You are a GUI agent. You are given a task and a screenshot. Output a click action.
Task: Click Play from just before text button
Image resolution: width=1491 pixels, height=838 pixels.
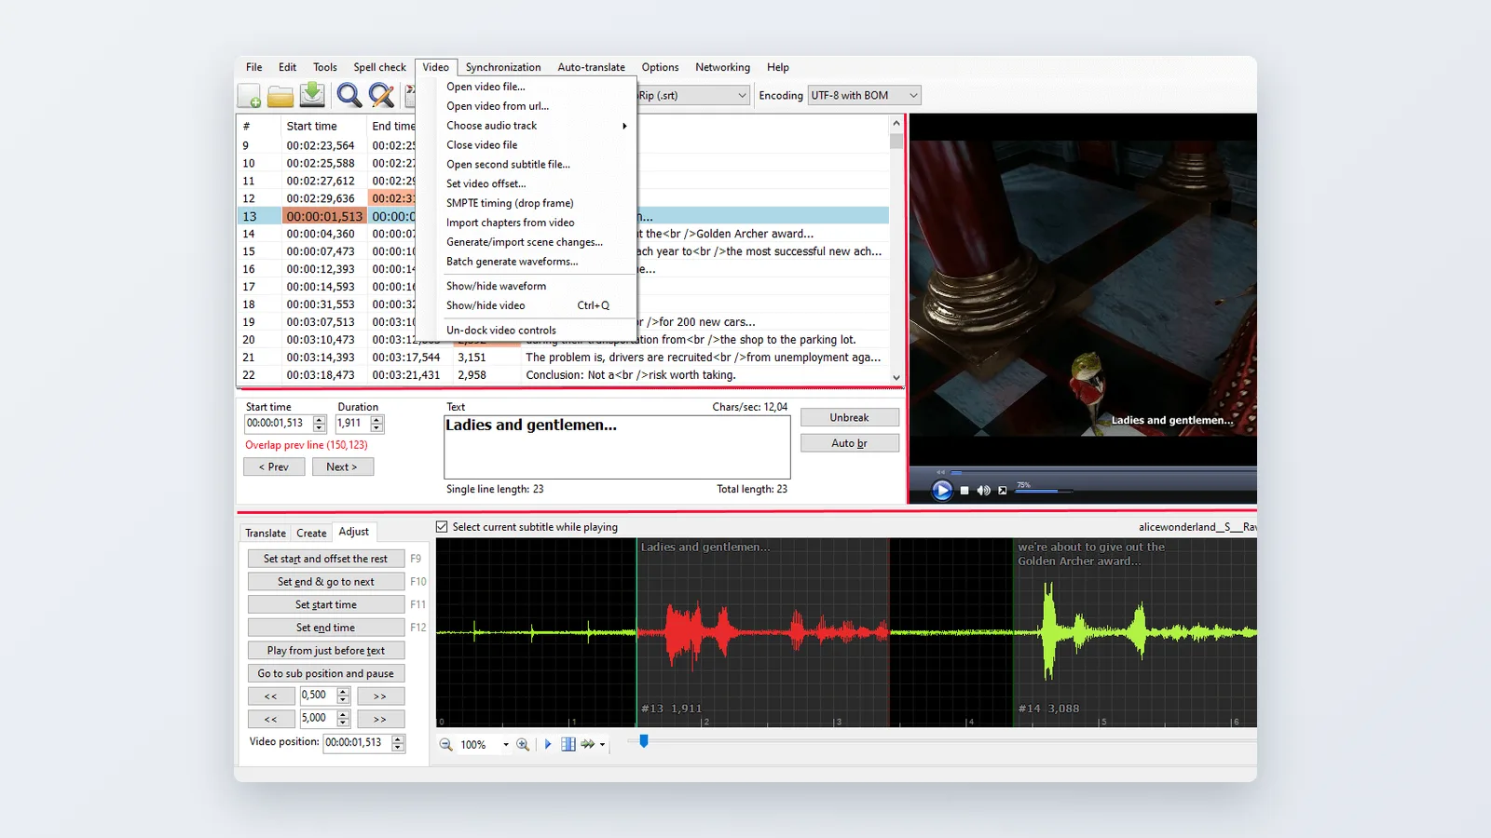coord(326,651)
